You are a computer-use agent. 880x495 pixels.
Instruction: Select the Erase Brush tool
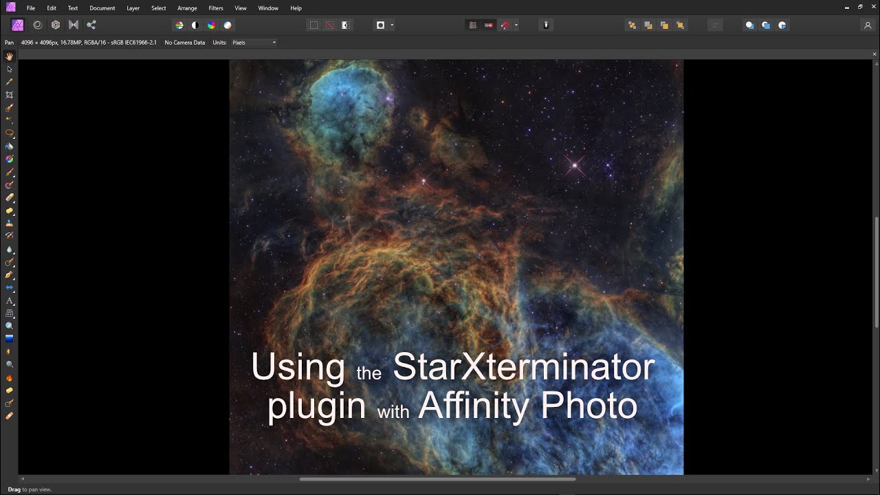[x=10, y=197]
